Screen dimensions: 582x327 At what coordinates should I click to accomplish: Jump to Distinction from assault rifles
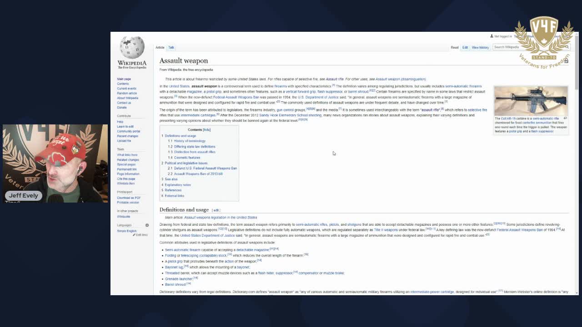click(x=195, y=152)
